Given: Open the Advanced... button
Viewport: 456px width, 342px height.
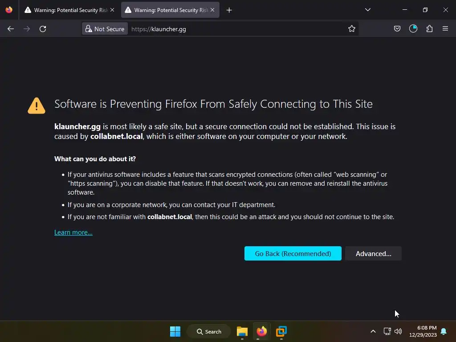Looking at the screenshot, I should click(x=374, y=253).
